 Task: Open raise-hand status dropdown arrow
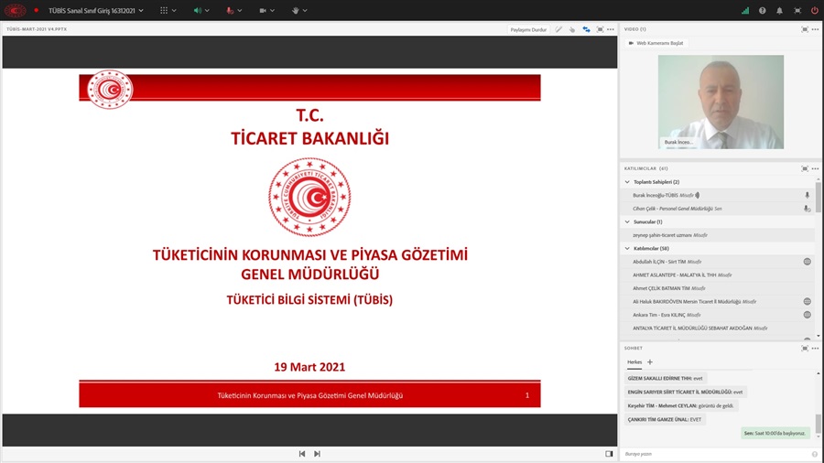(x=305, y=10)
